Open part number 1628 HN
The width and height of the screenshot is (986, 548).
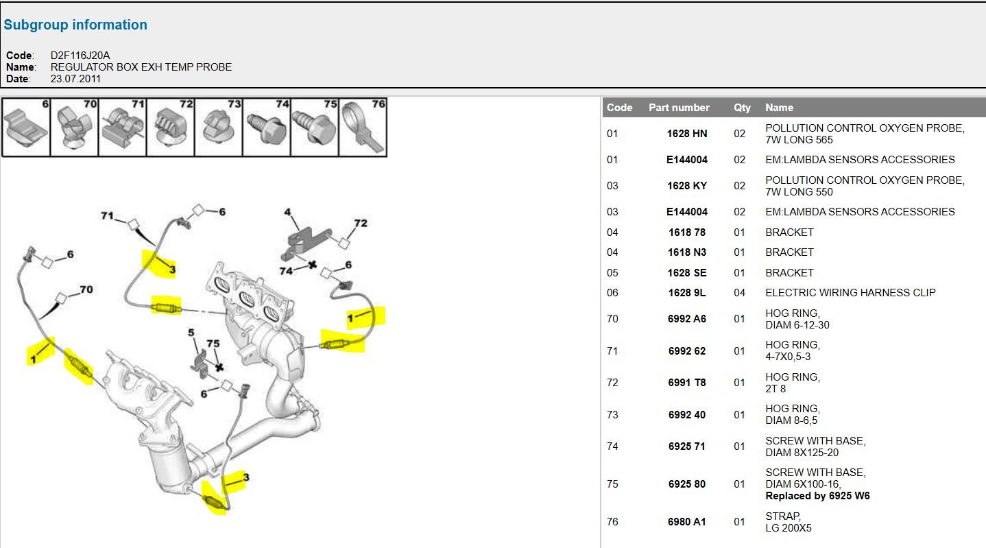point(687,134)
